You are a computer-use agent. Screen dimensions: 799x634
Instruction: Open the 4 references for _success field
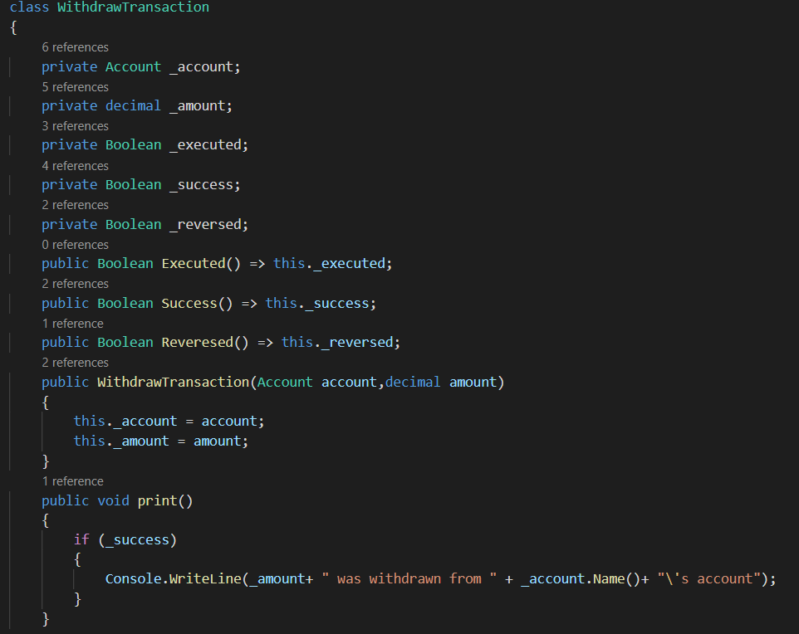(75, 165)
